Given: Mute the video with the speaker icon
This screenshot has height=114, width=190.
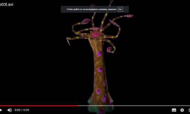Looking at the screenshot, I should [x=9, y=110].
